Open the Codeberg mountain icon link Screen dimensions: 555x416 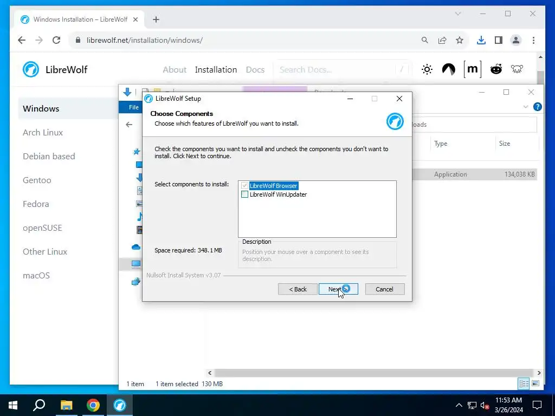[x=448, y=69]
